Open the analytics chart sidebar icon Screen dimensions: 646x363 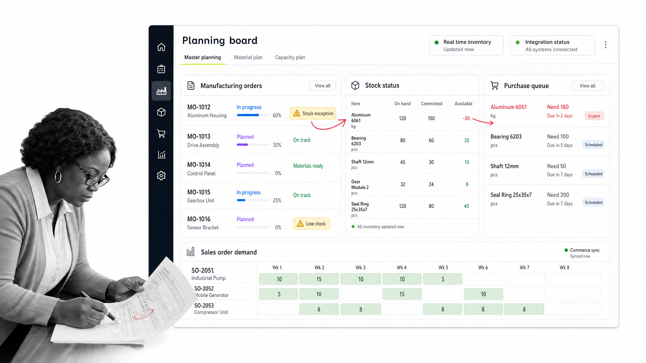pyautogui.click(x=161, y=154)
